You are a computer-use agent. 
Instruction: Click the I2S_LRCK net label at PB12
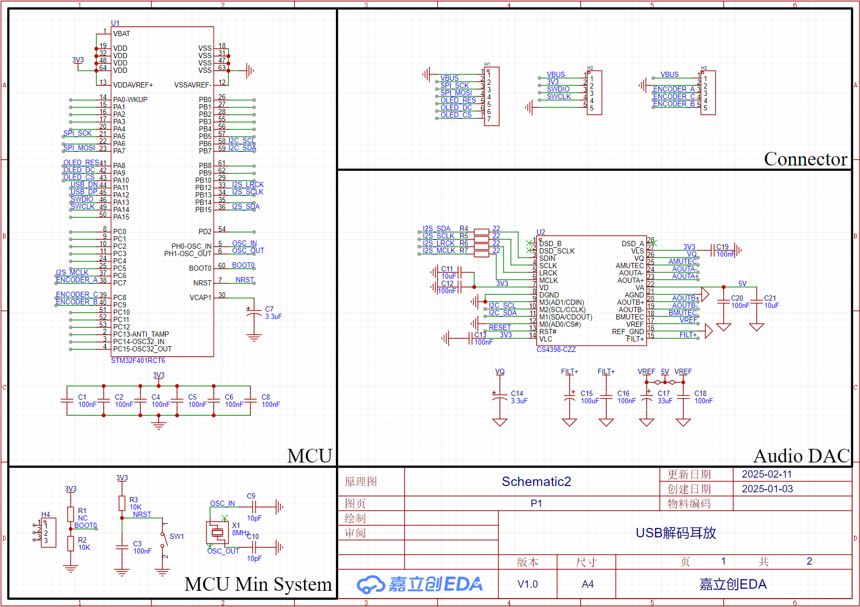tap(248, 184)
